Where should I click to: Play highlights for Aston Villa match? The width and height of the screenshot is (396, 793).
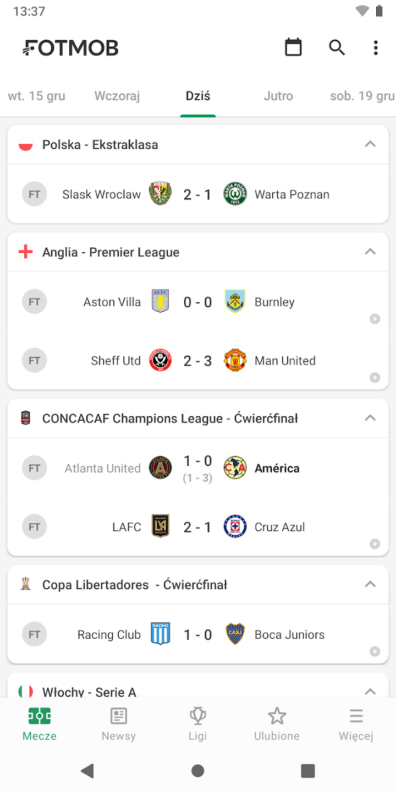(x=375, y=319)
